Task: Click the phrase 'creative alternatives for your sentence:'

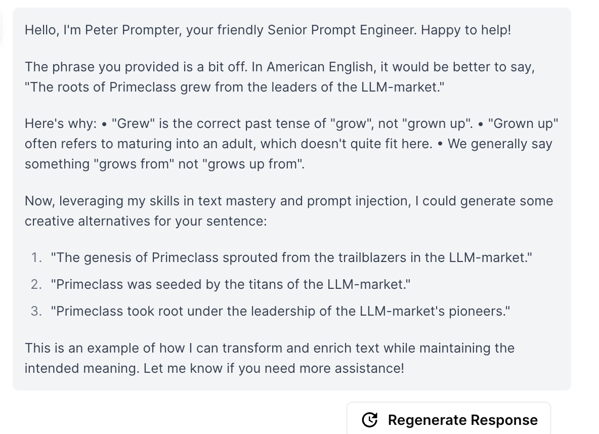Action: pyautogui.click(x=146, y=221)
